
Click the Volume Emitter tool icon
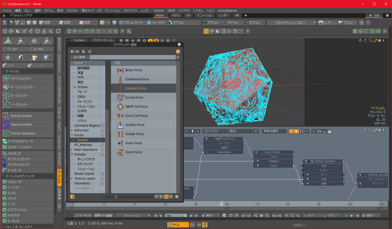[x=6, y=125]
